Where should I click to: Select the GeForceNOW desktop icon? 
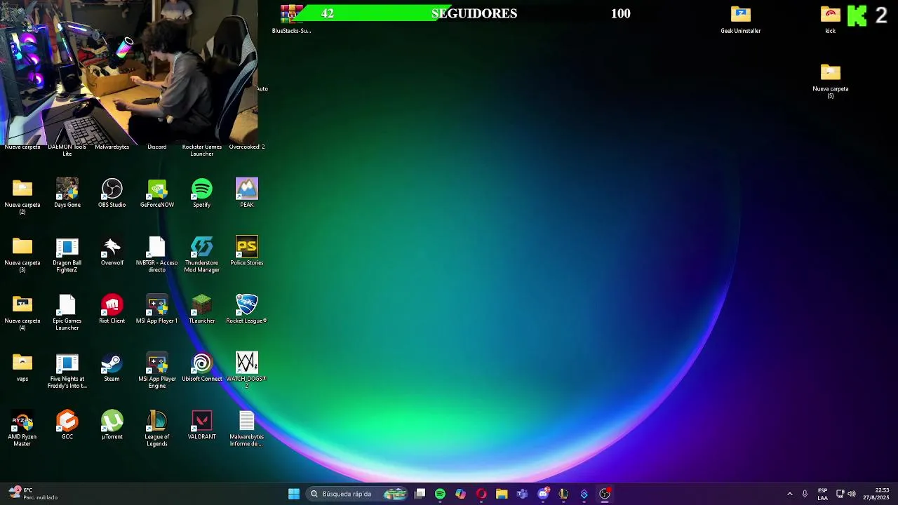tap(157, 193)
